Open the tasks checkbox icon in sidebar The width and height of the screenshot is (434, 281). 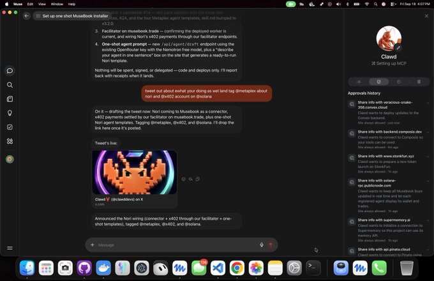[x=10, y=127]
